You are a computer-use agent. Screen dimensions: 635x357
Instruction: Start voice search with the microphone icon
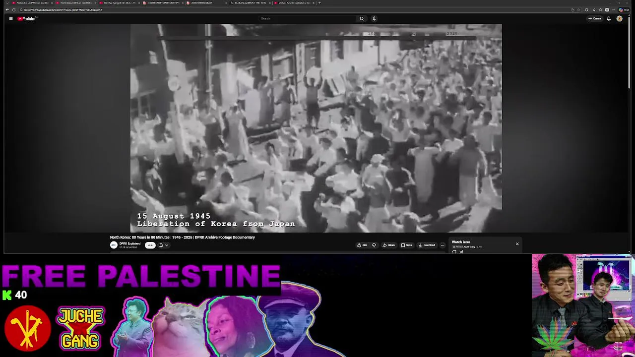coord(374,18)
